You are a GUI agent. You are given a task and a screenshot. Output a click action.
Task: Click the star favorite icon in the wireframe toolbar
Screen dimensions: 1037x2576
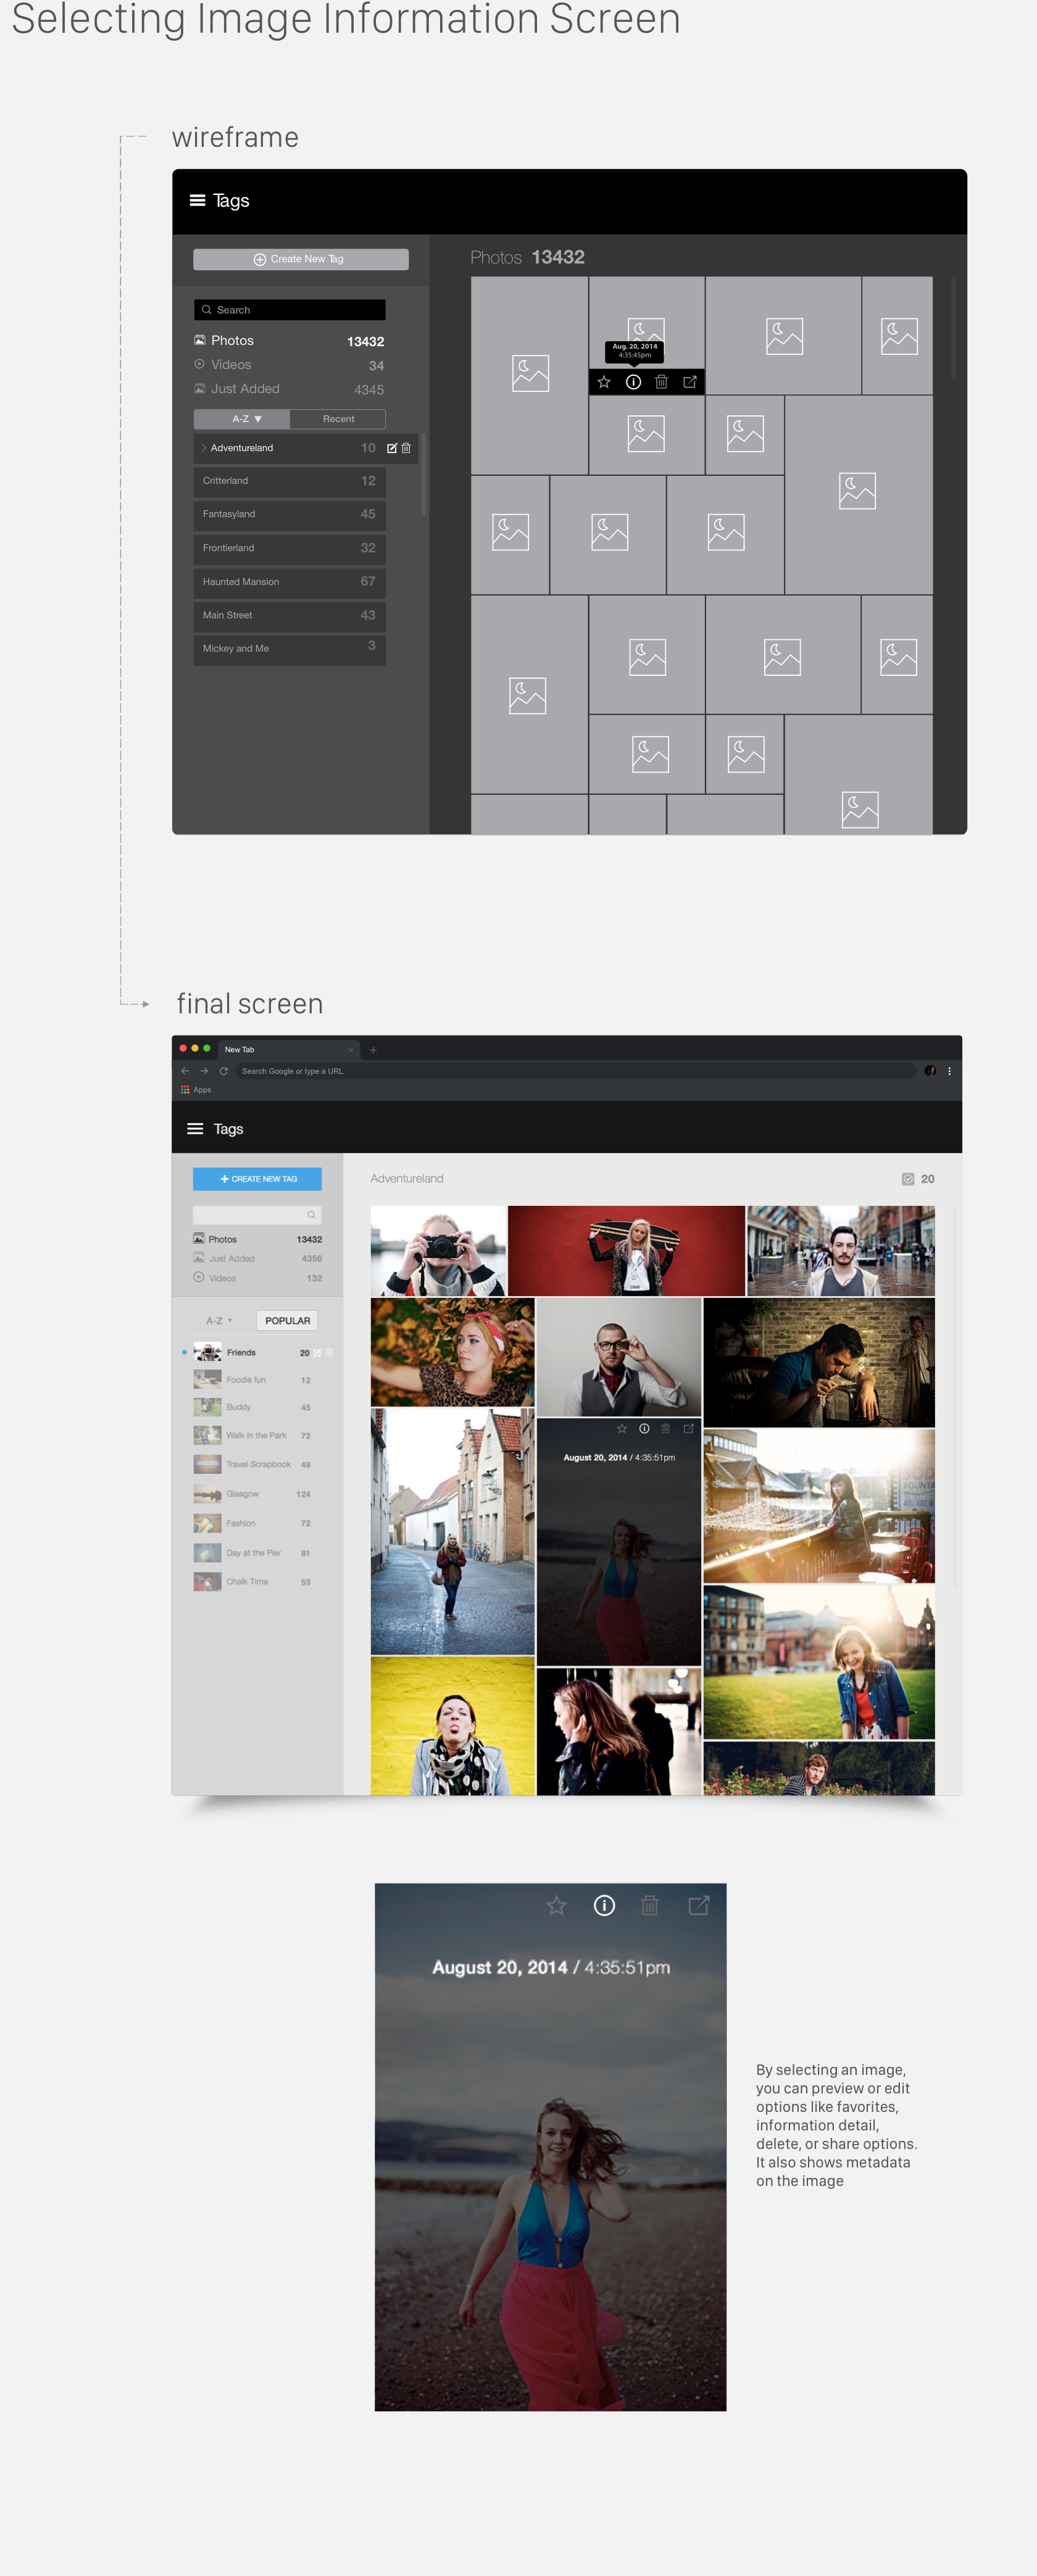click(604, 382)
